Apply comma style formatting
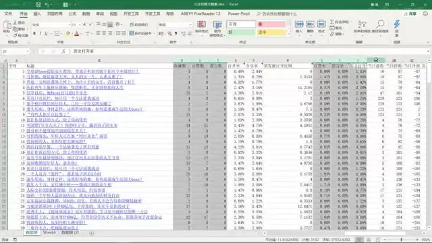The width and height of the screenshot is (432, 243). pos(175,33)
